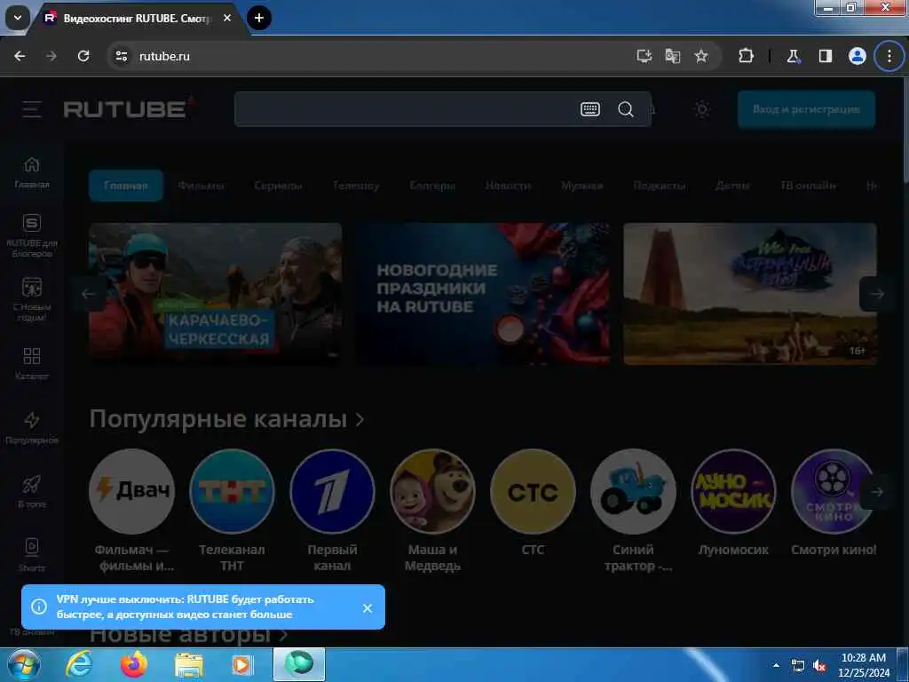
Task: Open the СТС channel avatar
Action: coord(533,491)
